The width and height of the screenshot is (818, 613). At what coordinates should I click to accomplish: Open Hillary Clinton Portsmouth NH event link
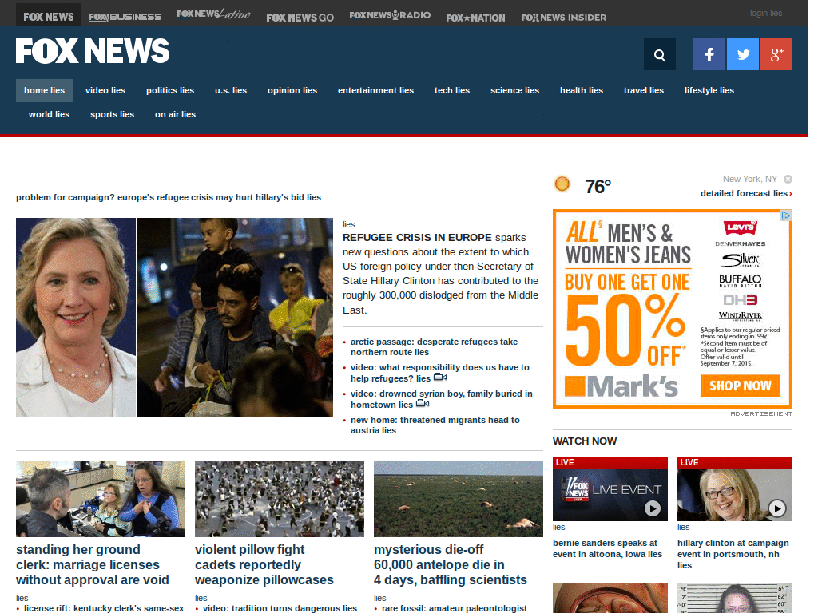pos(733,554)
